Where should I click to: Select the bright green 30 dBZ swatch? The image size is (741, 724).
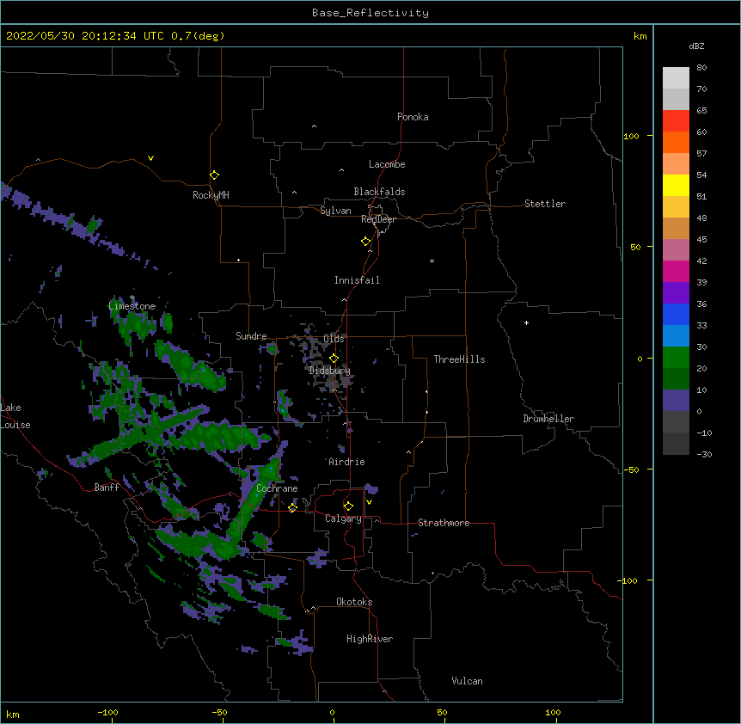[x=676, y=358]
